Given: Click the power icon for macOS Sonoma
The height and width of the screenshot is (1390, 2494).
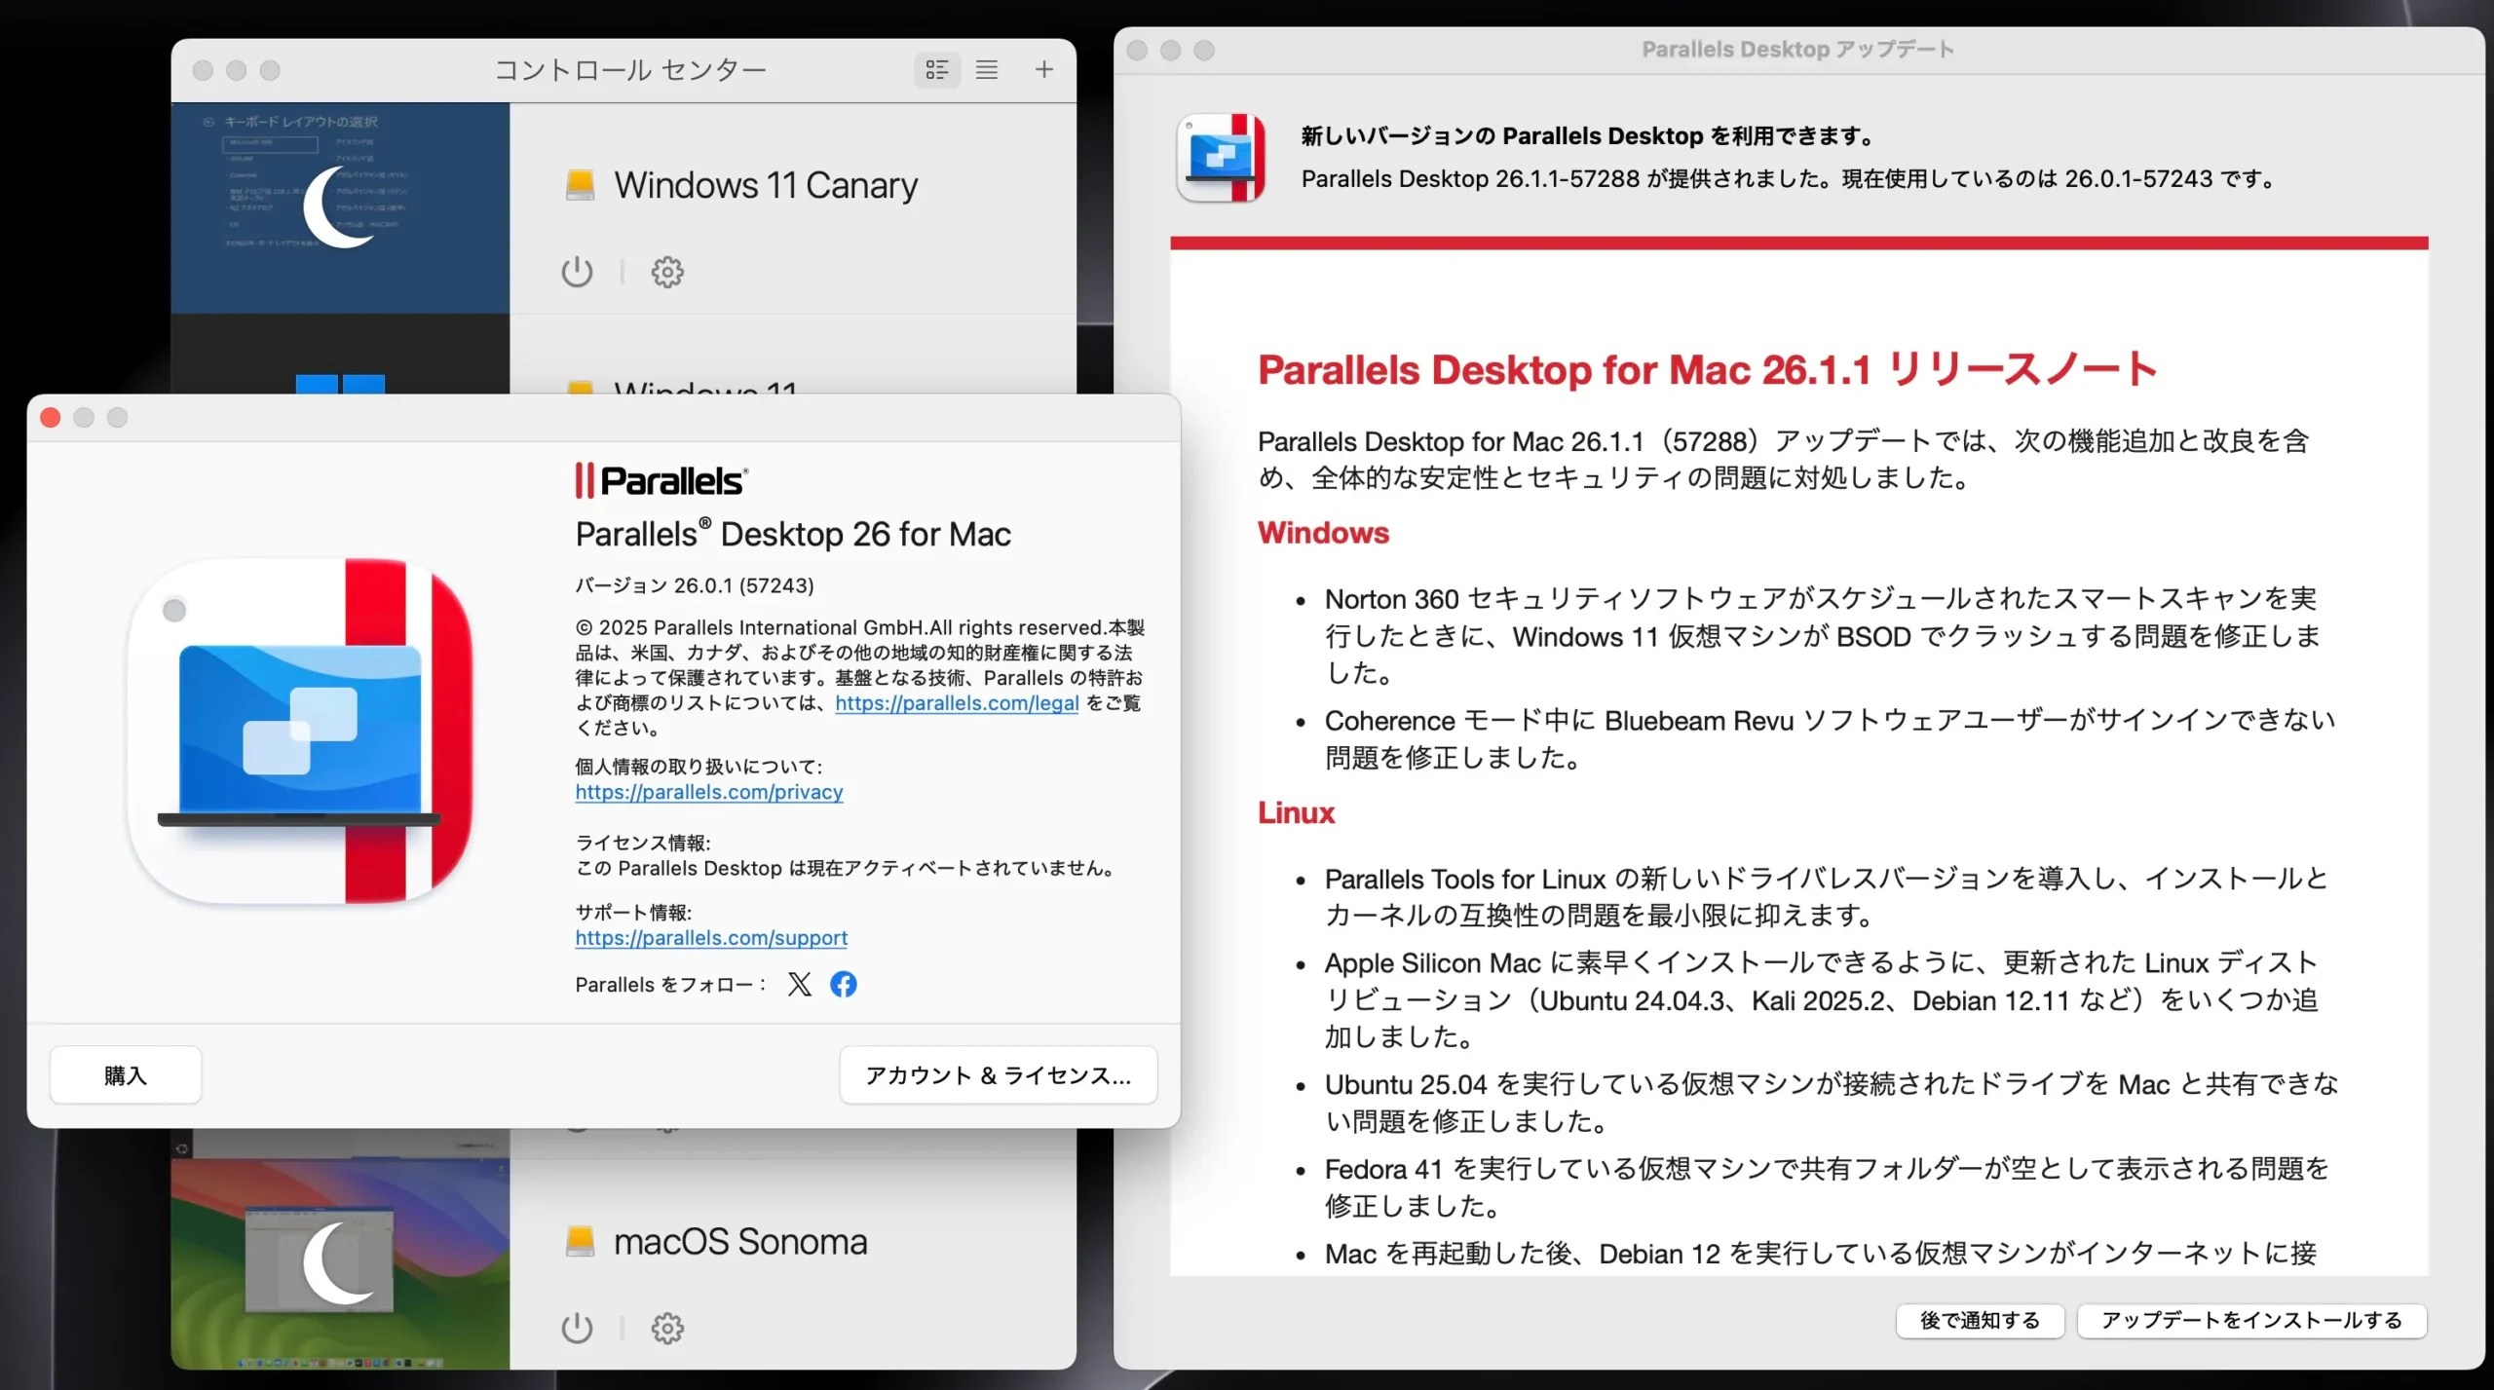Looking at the screenshot, I should [577, 1328].
